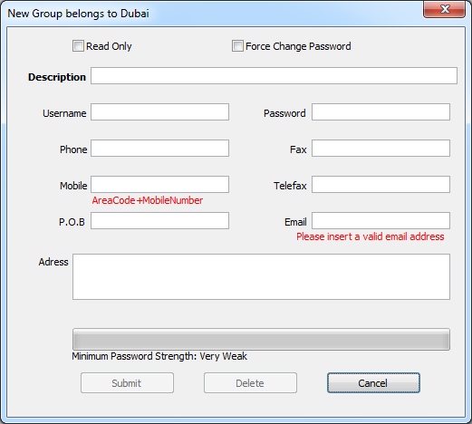The image size is (472, 424).
Task: Click the Email label
Action: pos(295,222)
